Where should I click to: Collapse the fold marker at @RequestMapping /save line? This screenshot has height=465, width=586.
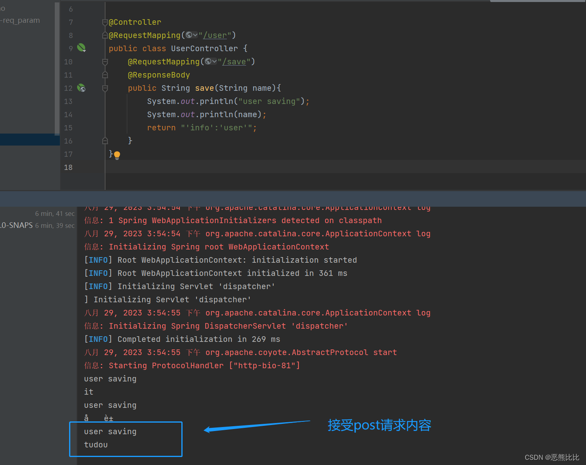105,62
